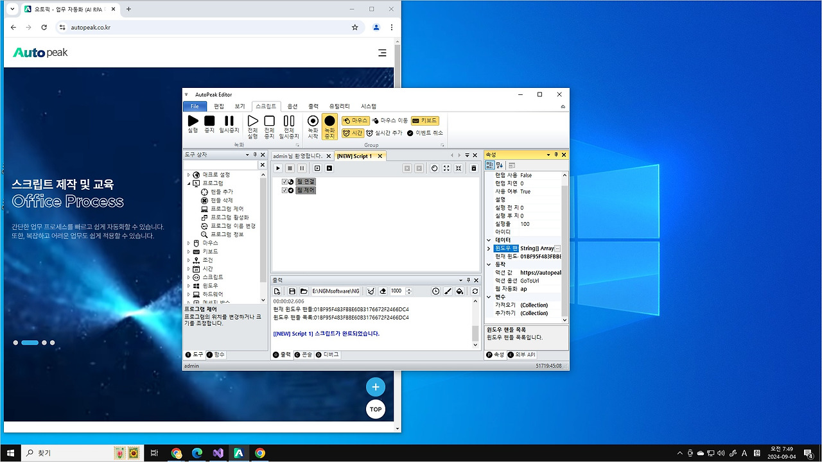Viewport: 822px width, 462px height.
Task: Click 전체 일시중지 pause-all ribbon button
Action: tap(289, 128)
